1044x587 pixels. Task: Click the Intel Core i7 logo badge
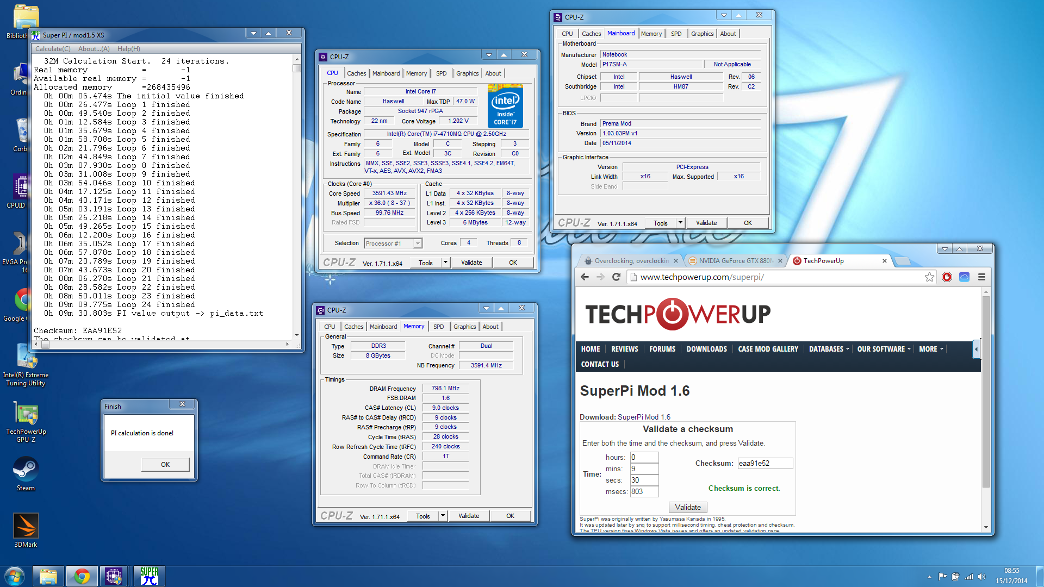click(x=505, y=106)
